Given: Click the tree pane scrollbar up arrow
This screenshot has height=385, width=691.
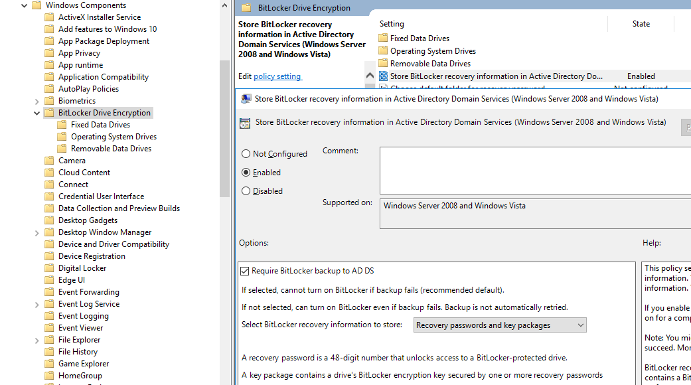Looking at the screenshot, I should 225,6.
